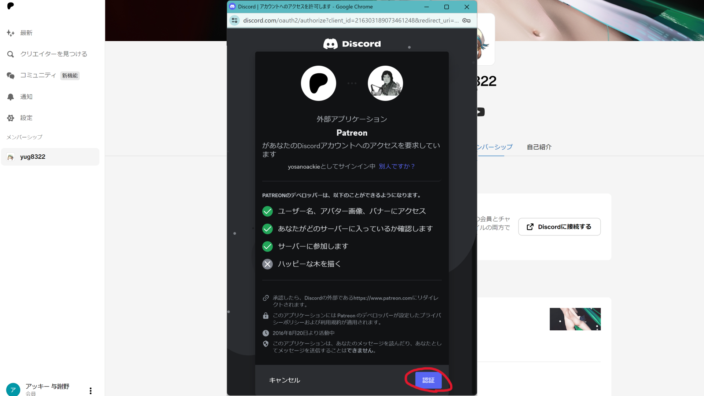This screenshot has width=704, height=396.
Task: Maximize the Discord popup window
Action: click(x=447, y=7)
